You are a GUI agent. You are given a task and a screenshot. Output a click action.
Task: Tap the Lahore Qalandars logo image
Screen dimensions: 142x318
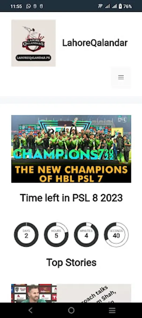coord(33,43)
